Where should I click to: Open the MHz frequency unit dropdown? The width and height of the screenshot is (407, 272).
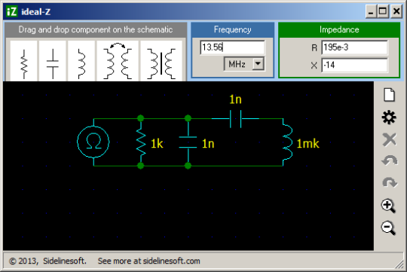coord(258,63)
